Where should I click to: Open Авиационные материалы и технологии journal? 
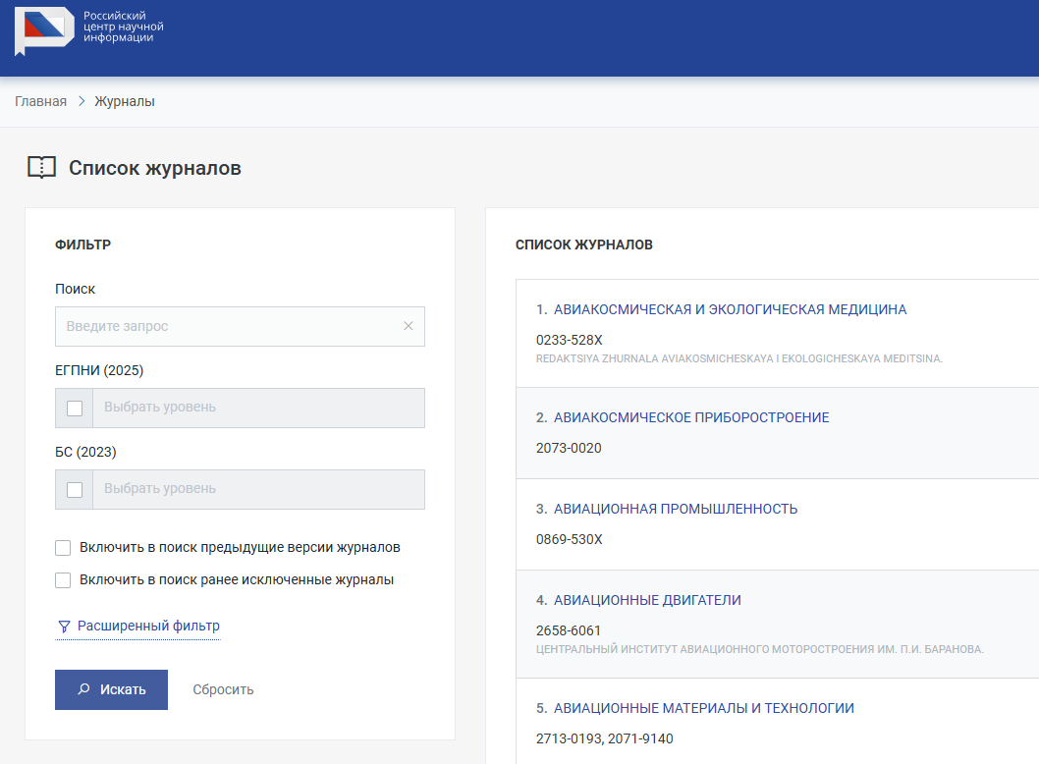pyautogui.click(x=703, y=708)
